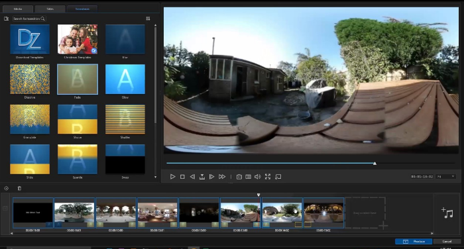The width and height of the screenshot is (464, 249).
Task: Select the Dissolve transition
Action: pyautogui.click(x=30, y=79)
